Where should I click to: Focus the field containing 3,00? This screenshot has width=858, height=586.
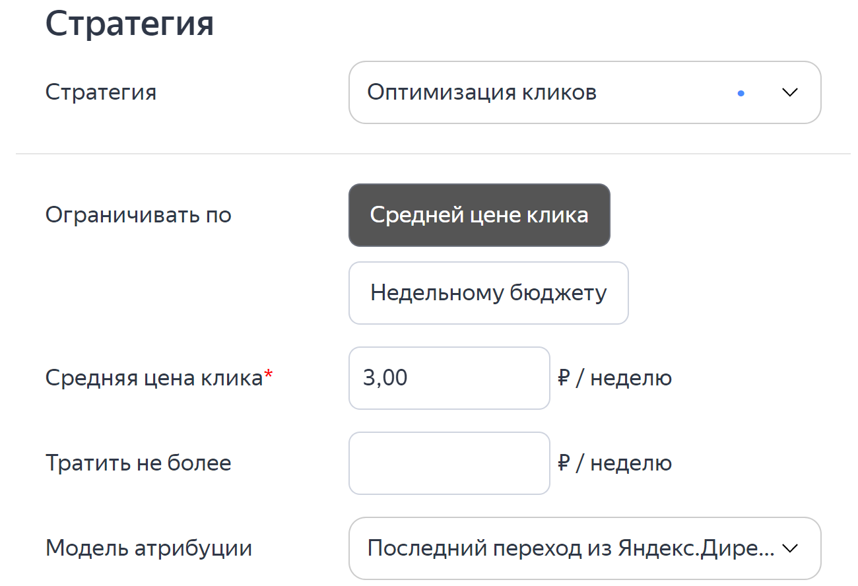[449, 378]
